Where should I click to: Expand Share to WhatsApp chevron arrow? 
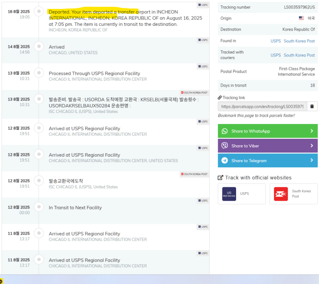point(312,131)
